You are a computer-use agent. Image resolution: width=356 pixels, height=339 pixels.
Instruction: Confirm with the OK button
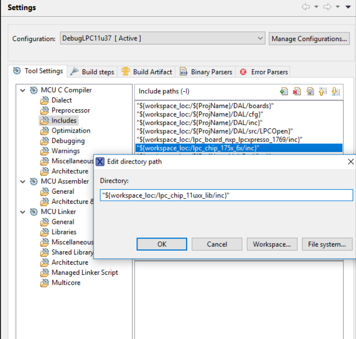162,244
